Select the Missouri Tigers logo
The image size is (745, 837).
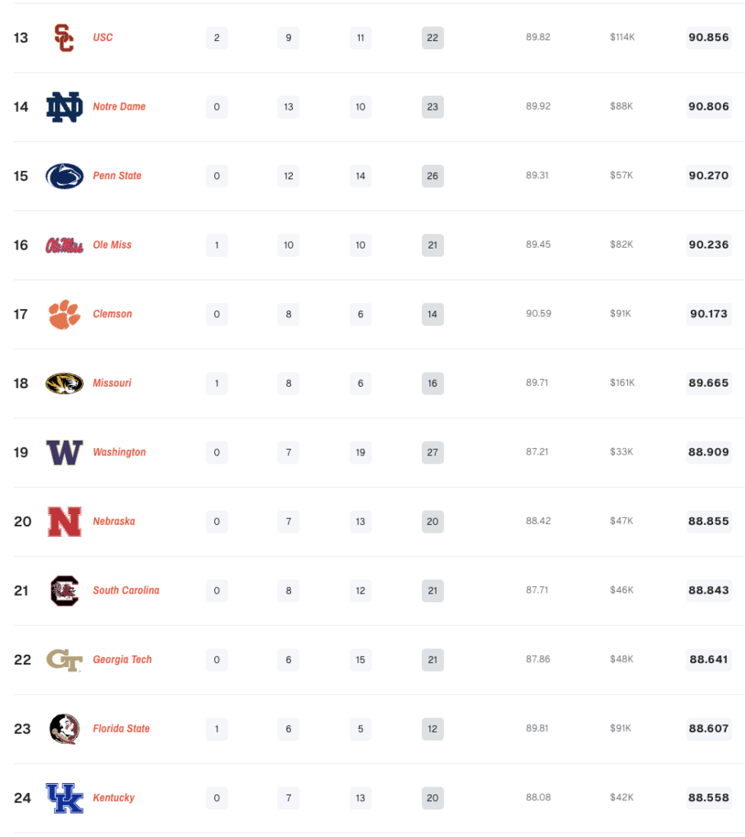(64, 383)
